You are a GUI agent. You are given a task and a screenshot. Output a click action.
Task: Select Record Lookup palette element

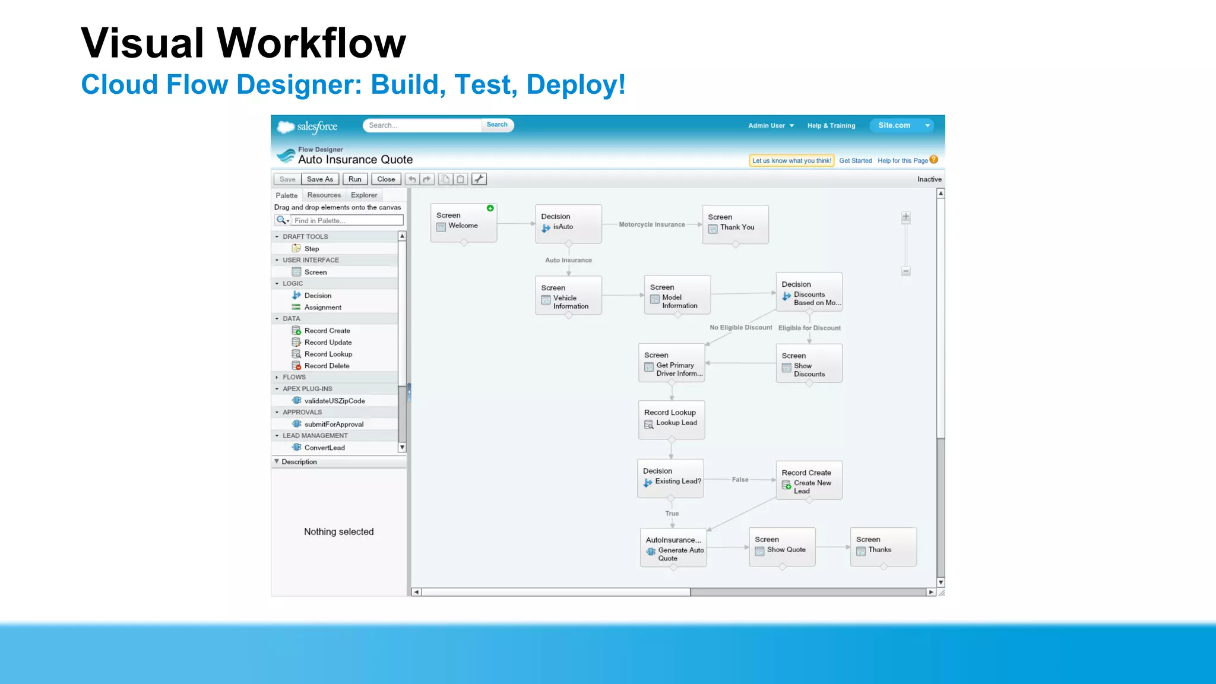tap(328, 354)
